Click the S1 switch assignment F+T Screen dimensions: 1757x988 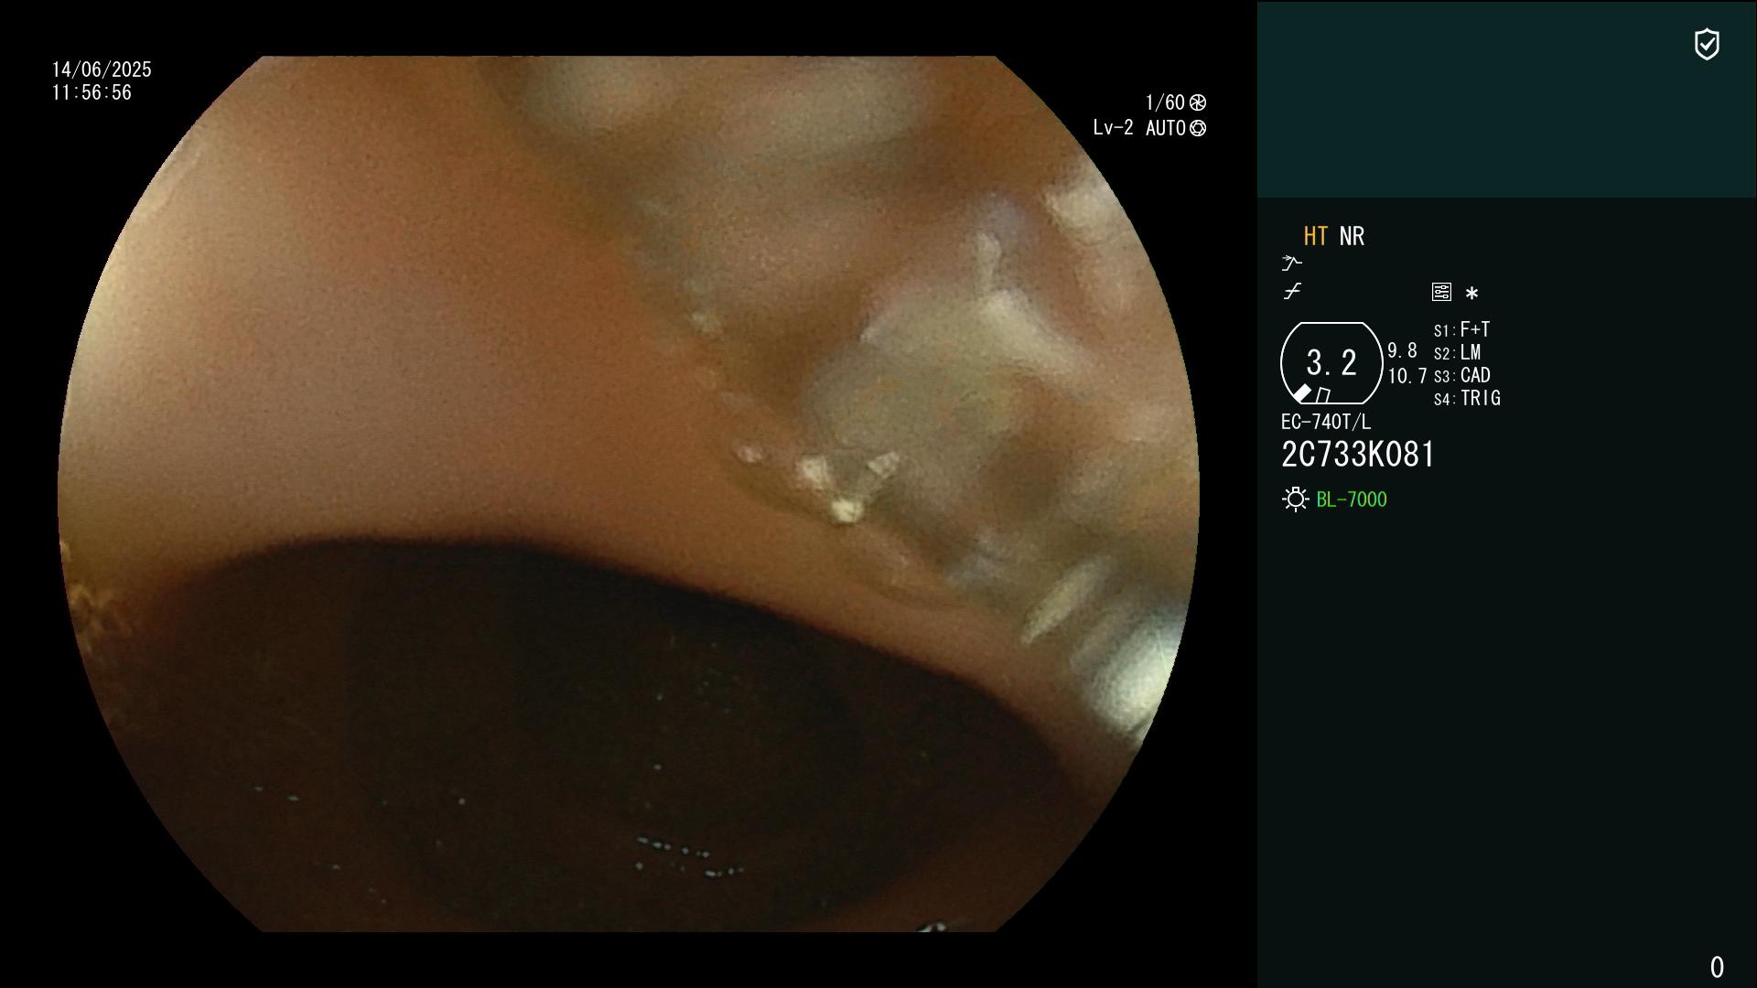(x=1462, y=329)
